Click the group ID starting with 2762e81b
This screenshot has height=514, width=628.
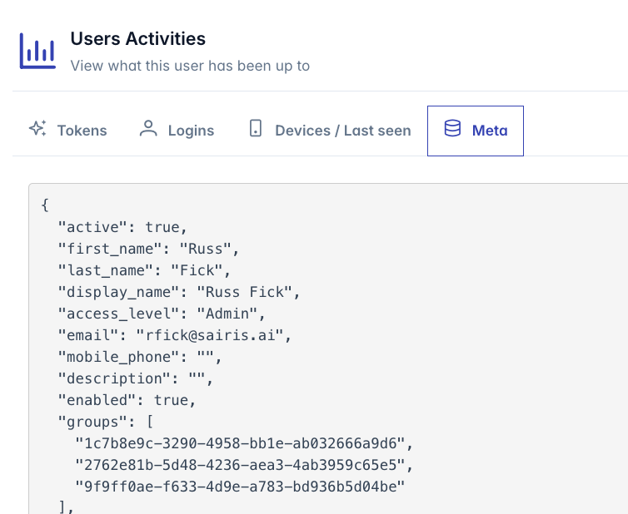pos(244,465)
